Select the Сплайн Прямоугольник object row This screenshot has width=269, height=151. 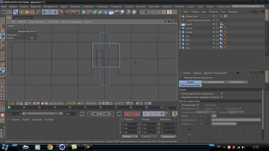(x=198, y=20)
